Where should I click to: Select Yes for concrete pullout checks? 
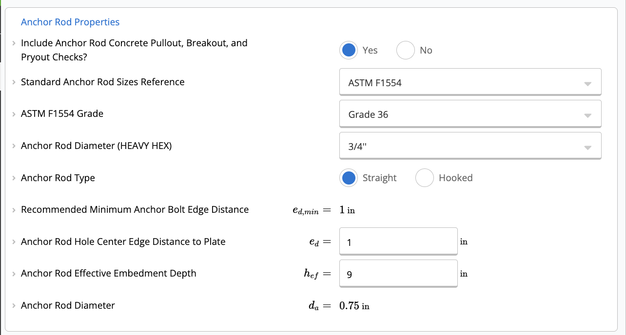[349, 50]
